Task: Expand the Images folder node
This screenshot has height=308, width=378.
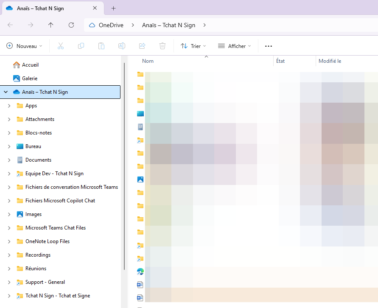Action: pos(9,214)
